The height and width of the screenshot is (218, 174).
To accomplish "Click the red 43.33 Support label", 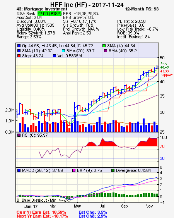I will pyautogui.click(x=166, y=73).
